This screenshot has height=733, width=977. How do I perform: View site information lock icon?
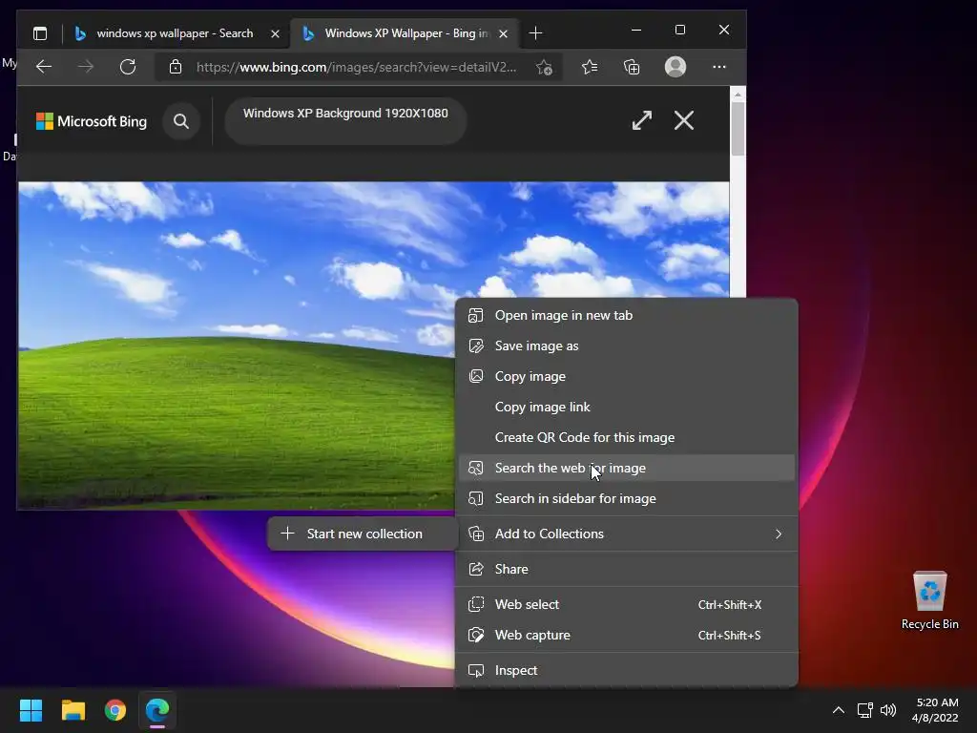click(176, 67)
